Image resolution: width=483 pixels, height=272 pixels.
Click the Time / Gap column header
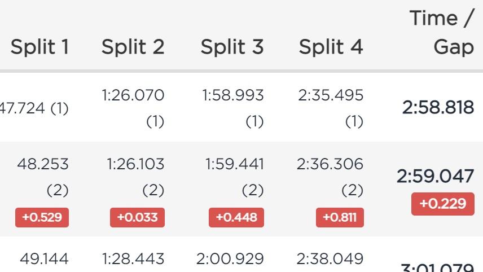442,32
